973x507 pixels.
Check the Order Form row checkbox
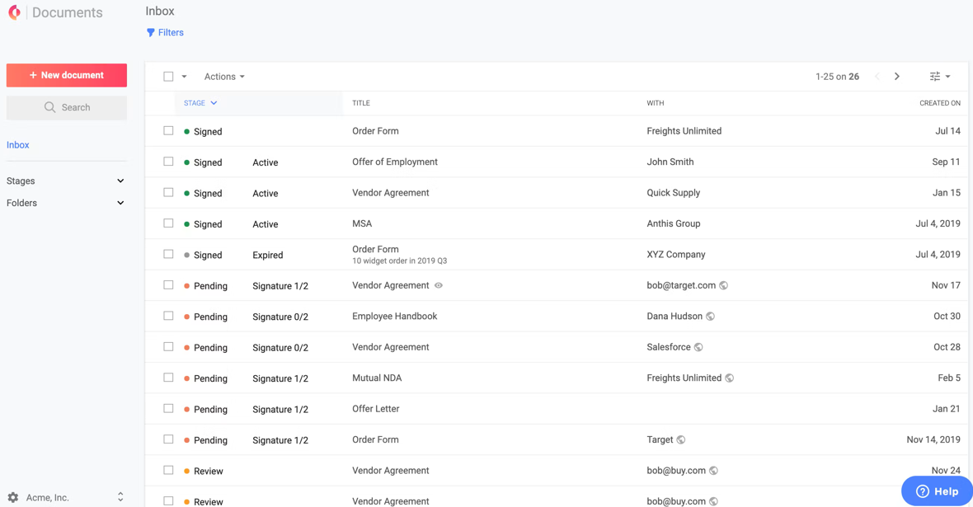[x=168, y=131]
